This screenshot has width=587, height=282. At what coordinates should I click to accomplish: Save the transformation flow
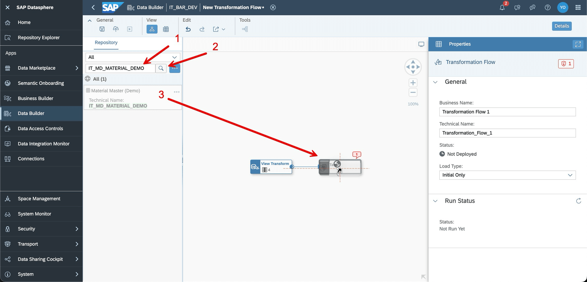pos(102,29)
